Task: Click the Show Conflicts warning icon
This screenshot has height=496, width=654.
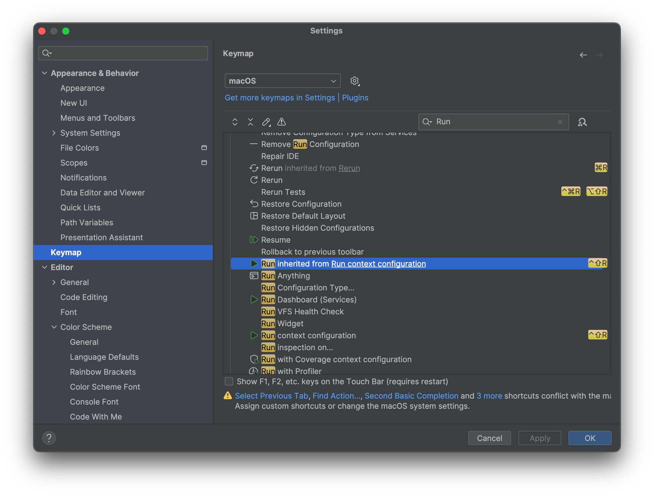Action: pos(282,122)
